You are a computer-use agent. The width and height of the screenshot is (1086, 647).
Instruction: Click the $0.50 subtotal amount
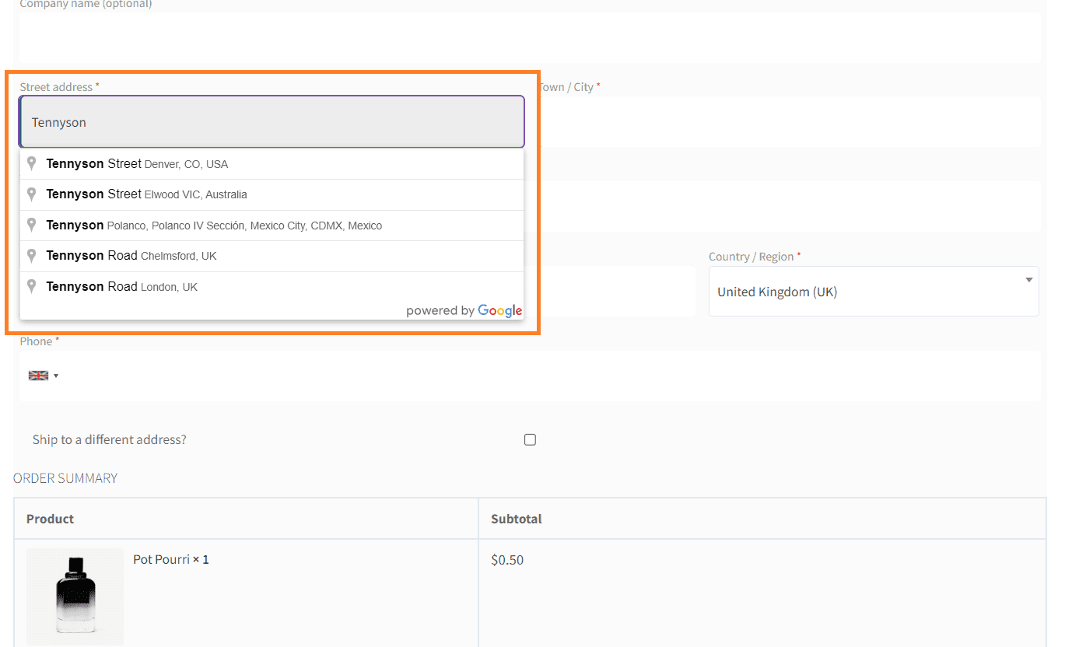point(507,560)
